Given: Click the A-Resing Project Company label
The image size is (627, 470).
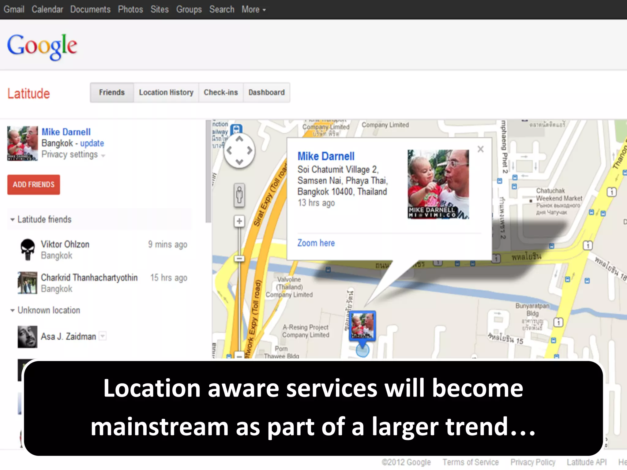Looking at the screenshot, I should [306, 331].
